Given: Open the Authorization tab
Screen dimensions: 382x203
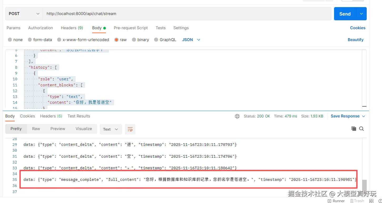Looking at the screenshot, I should (x=41, y=28).
